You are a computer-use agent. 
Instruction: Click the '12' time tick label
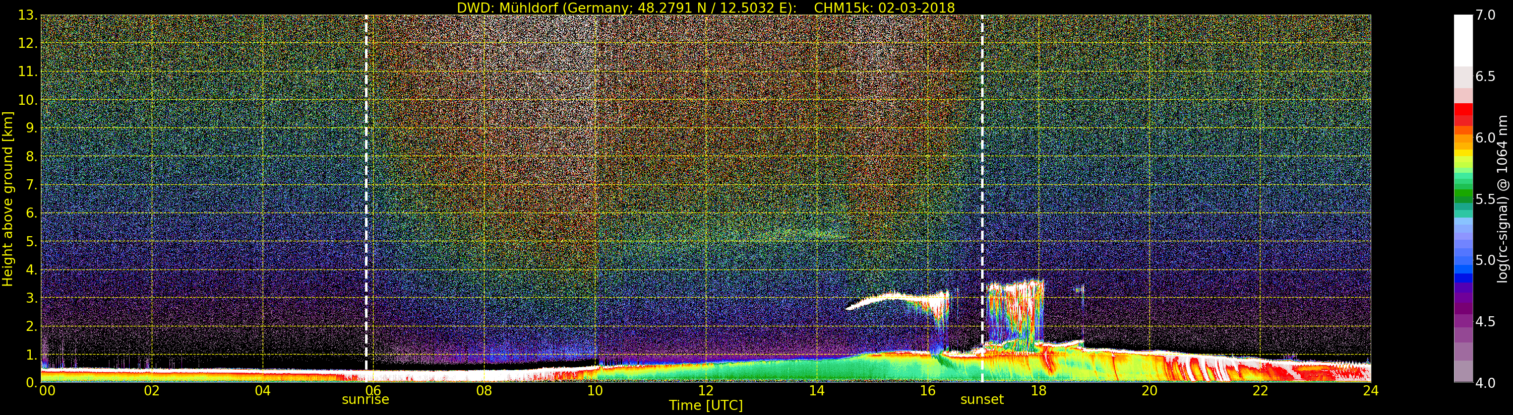tap(706, 390)
